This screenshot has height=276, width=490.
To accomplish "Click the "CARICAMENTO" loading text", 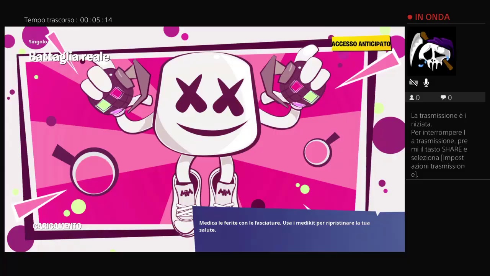I will coord(57,226).
